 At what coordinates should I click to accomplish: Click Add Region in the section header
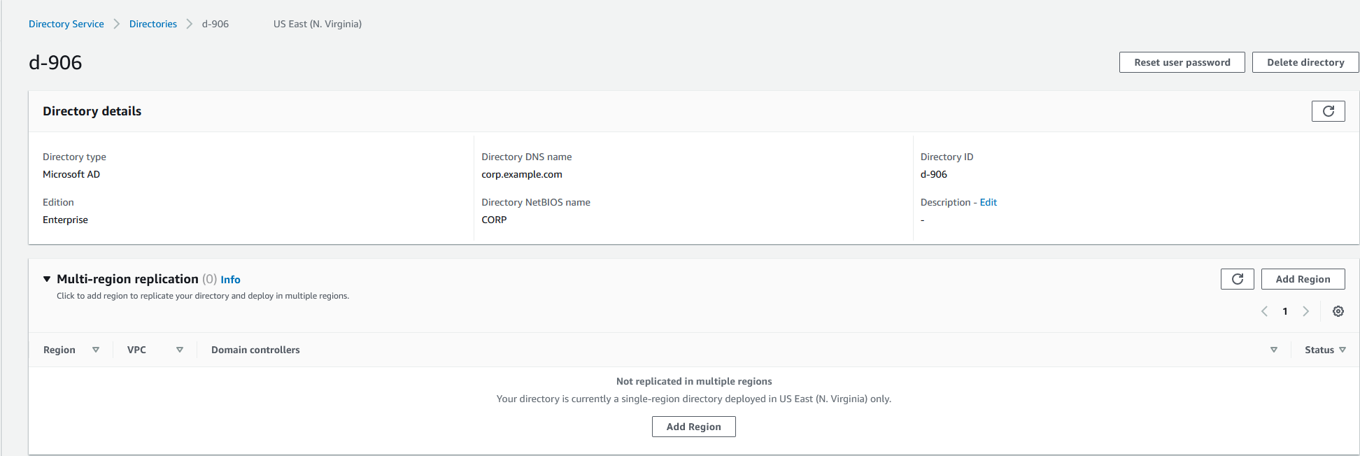[1303, 278]
